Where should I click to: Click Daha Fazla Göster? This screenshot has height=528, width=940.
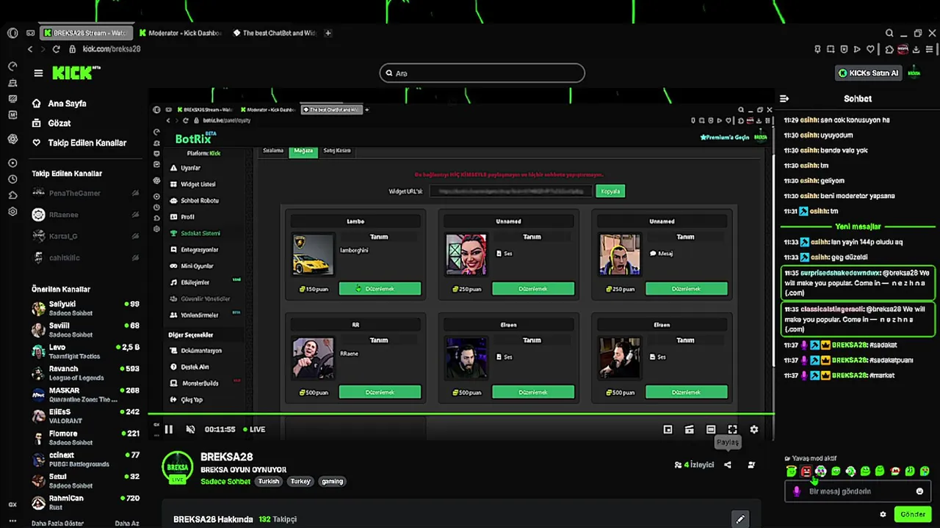tap(57, 524)
